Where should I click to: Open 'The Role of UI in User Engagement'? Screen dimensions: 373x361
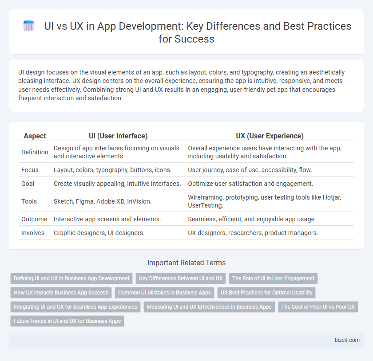[273, 279]
